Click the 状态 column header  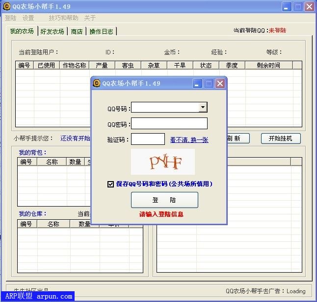(206, 65)
